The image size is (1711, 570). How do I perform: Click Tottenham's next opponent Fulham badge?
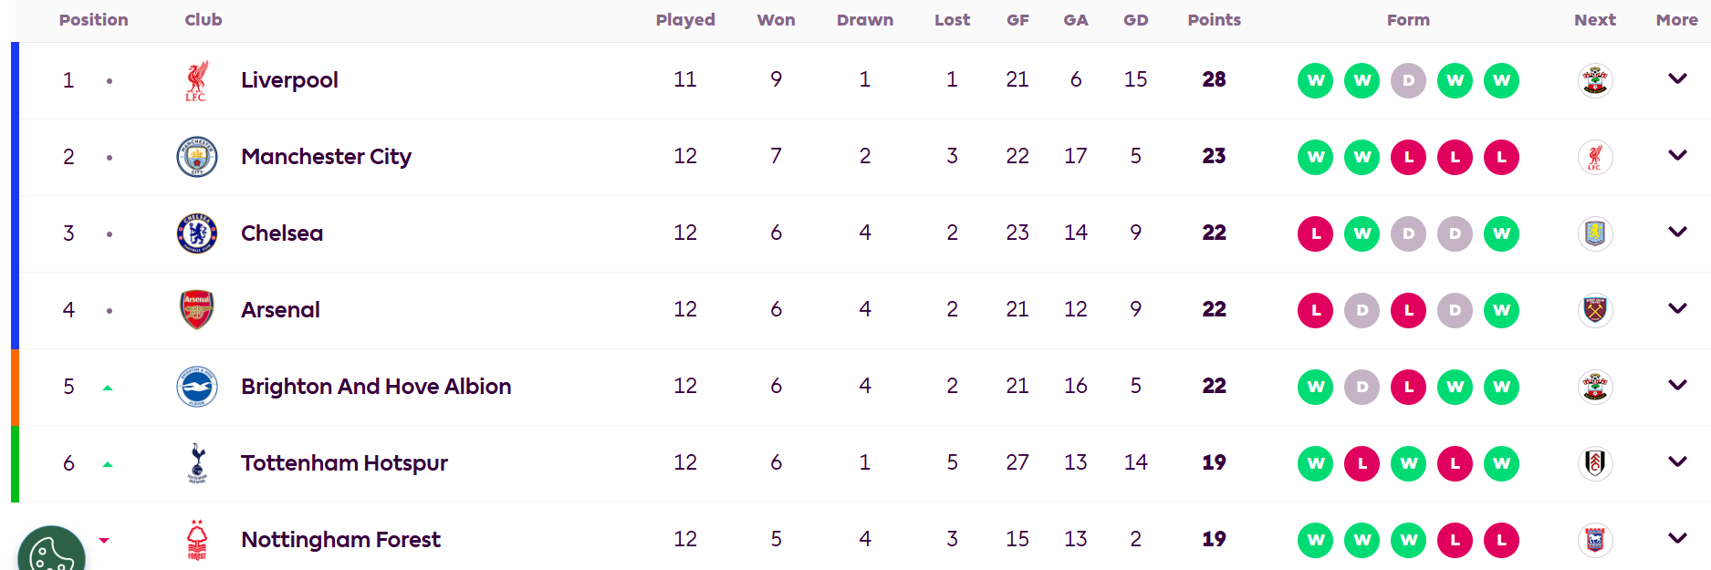1595,463
